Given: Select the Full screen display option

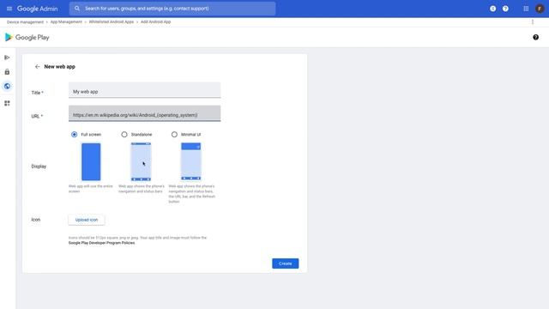Looking at the screenshot, I should click(x=75, y=135).
